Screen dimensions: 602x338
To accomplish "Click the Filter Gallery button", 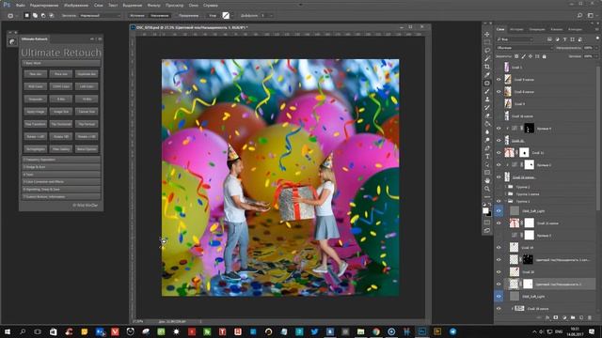I will 61,149.
